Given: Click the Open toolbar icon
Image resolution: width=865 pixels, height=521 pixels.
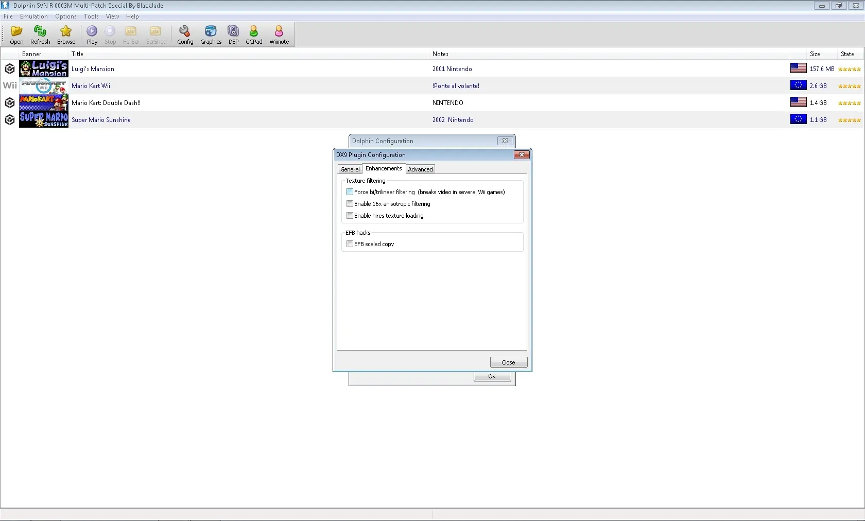Looking at the screenshot, I should [x=16, y=34].
